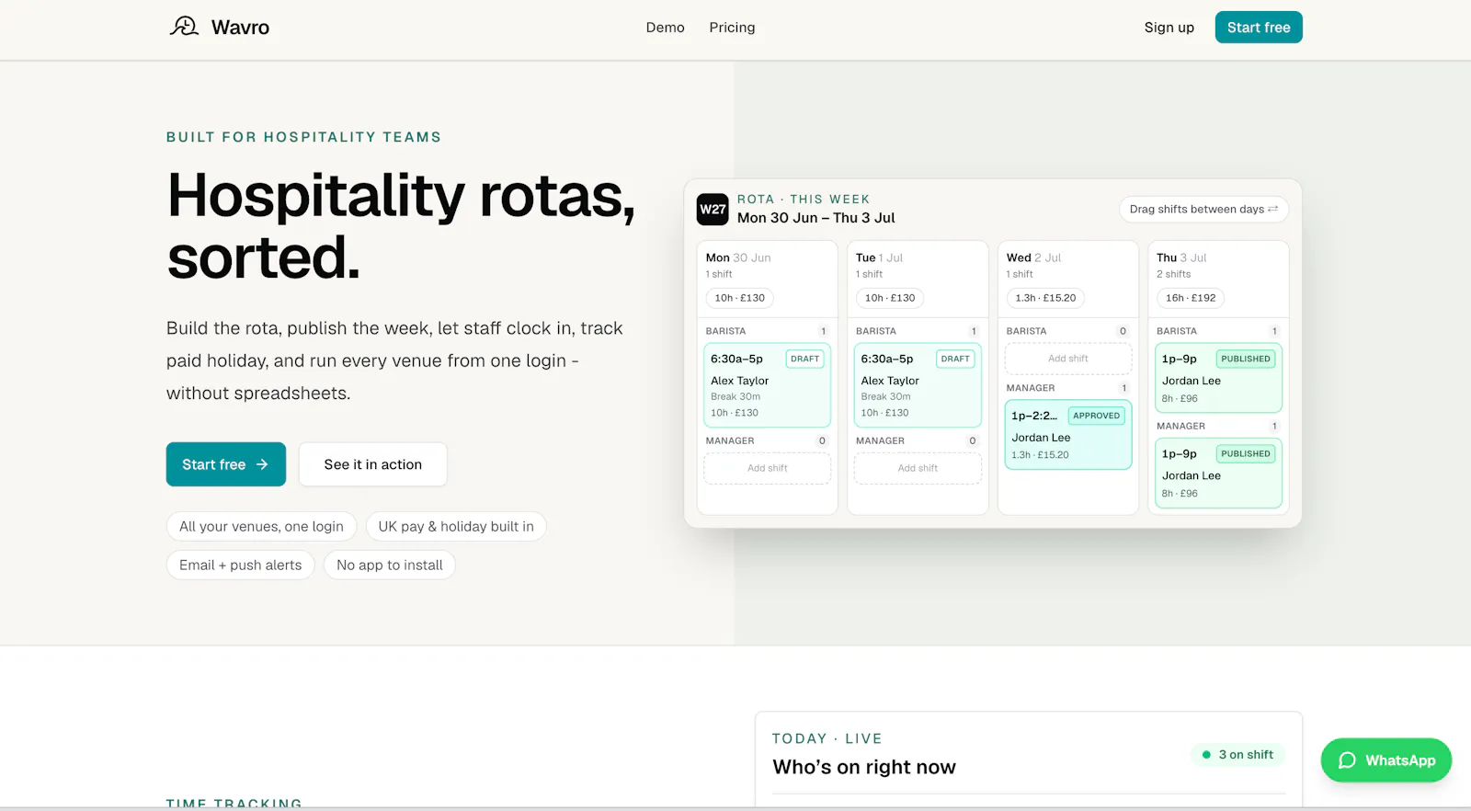This screenshot has width=1471, height=811.
Task: Click the DRAFT badge on Tuesday's shift
Action: pos(955,360)
